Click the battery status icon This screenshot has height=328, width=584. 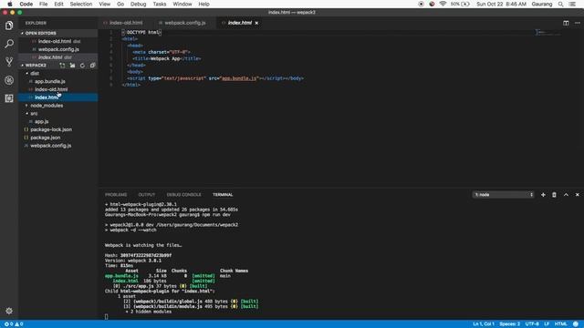(465, 4)
